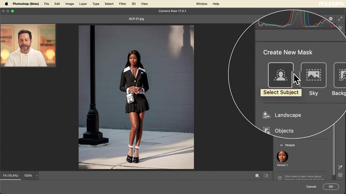Open the Type menu
The height and width of the screenshot is (194, 346).
tap(96, 4)
